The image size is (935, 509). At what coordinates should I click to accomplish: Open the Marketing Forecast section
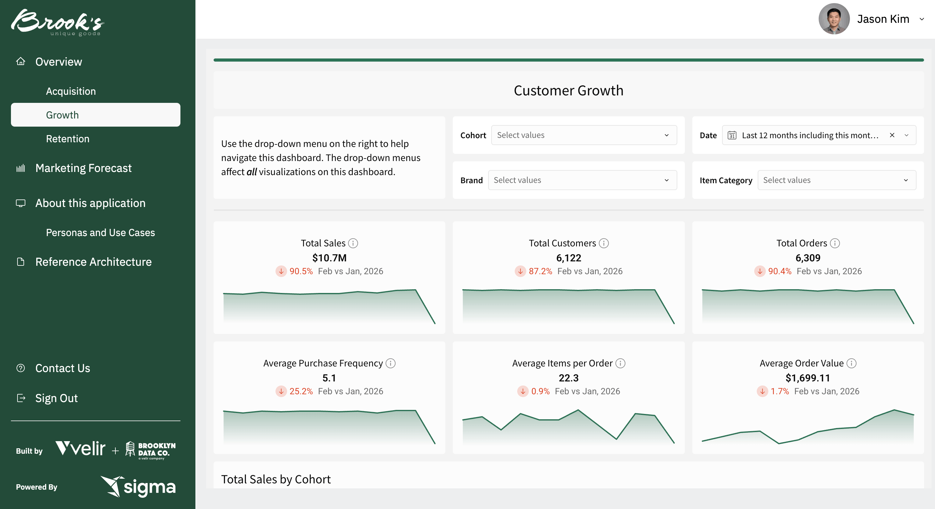(83, 168)
